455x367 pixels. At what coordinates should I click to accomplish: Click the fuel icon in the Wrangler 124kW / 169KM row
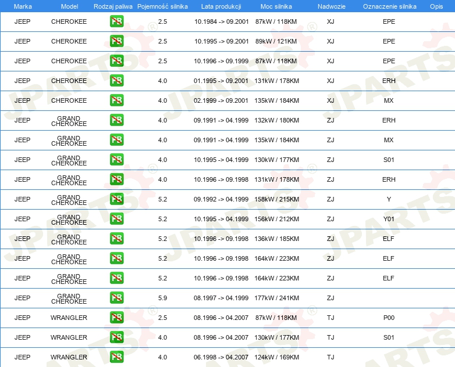coord(116,357)
